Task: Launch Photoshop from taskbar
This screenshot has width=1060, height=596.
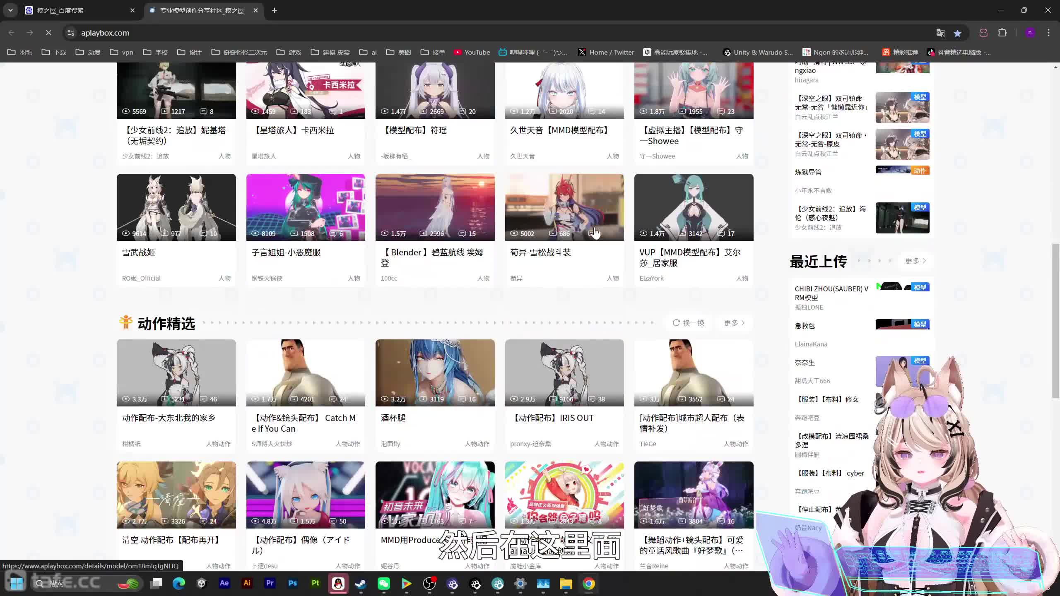Action: 293,583
